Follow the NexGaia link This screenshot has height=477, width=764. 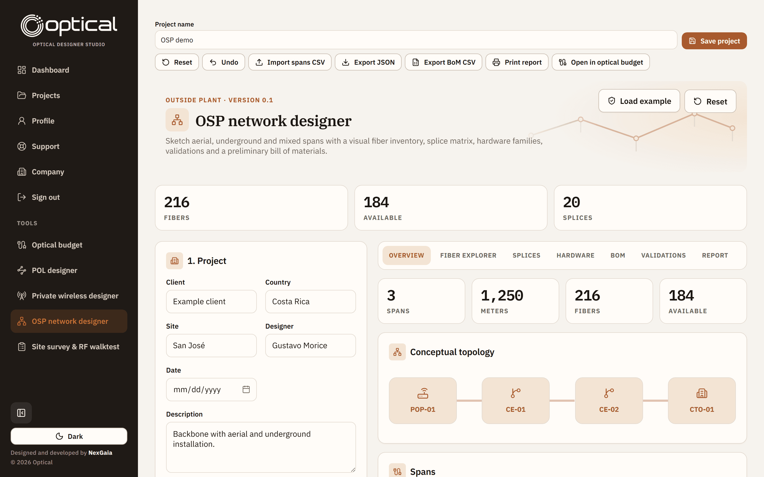tap(100, 453)
